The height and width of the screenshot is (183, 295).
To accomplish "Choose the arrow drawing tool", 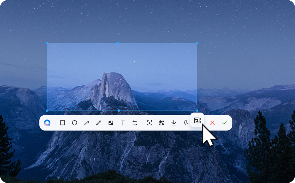I will coord(86,123).
